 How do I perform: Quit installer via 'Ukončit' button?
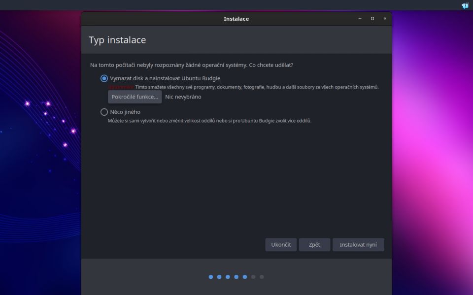pyautogui.click(x=281, y=245)
